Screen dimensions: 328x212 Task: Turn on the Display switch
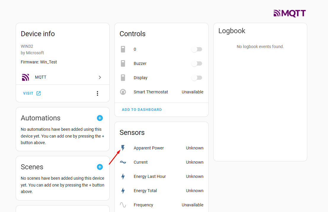pyautogui.click(x=197, y=77)
